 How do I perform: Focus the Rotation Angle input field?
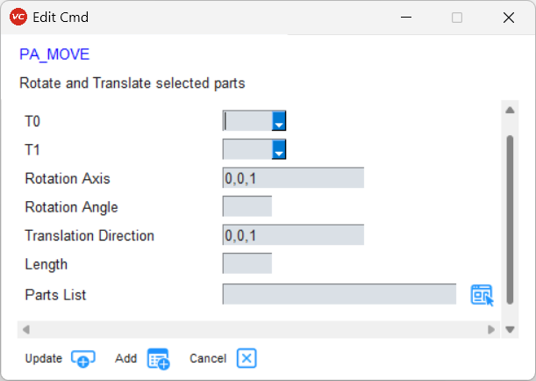pyautogui.click(x=247, y=206)
